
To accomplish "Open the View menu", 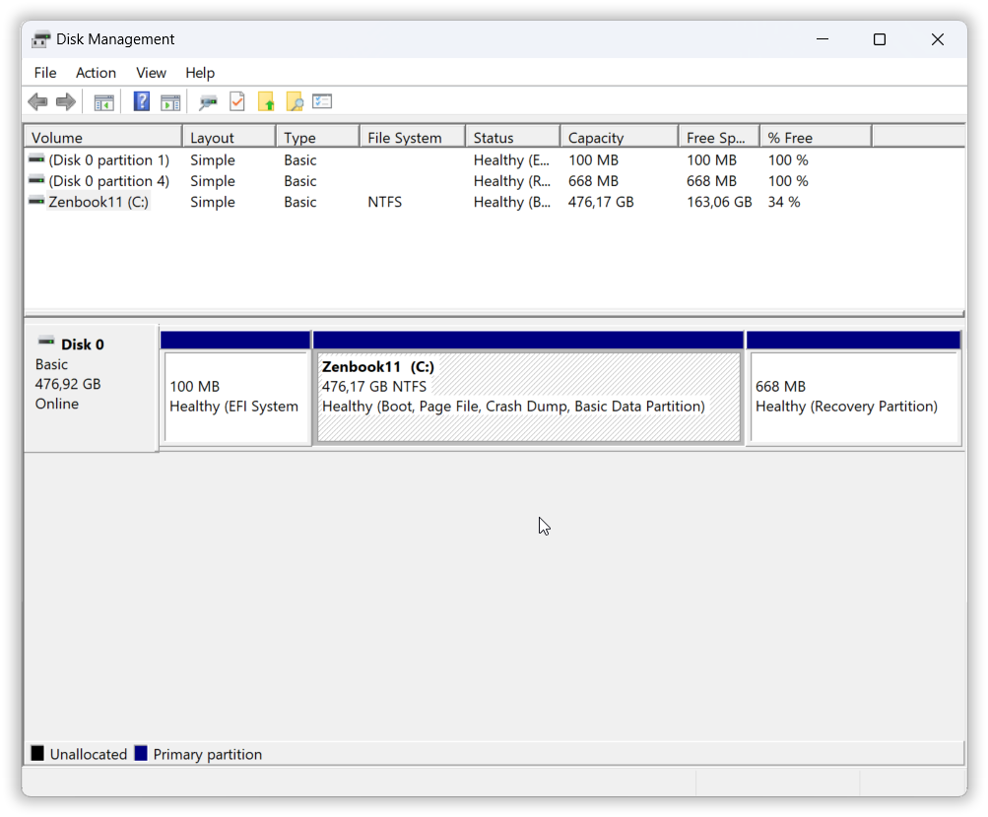I will point(151,73).
